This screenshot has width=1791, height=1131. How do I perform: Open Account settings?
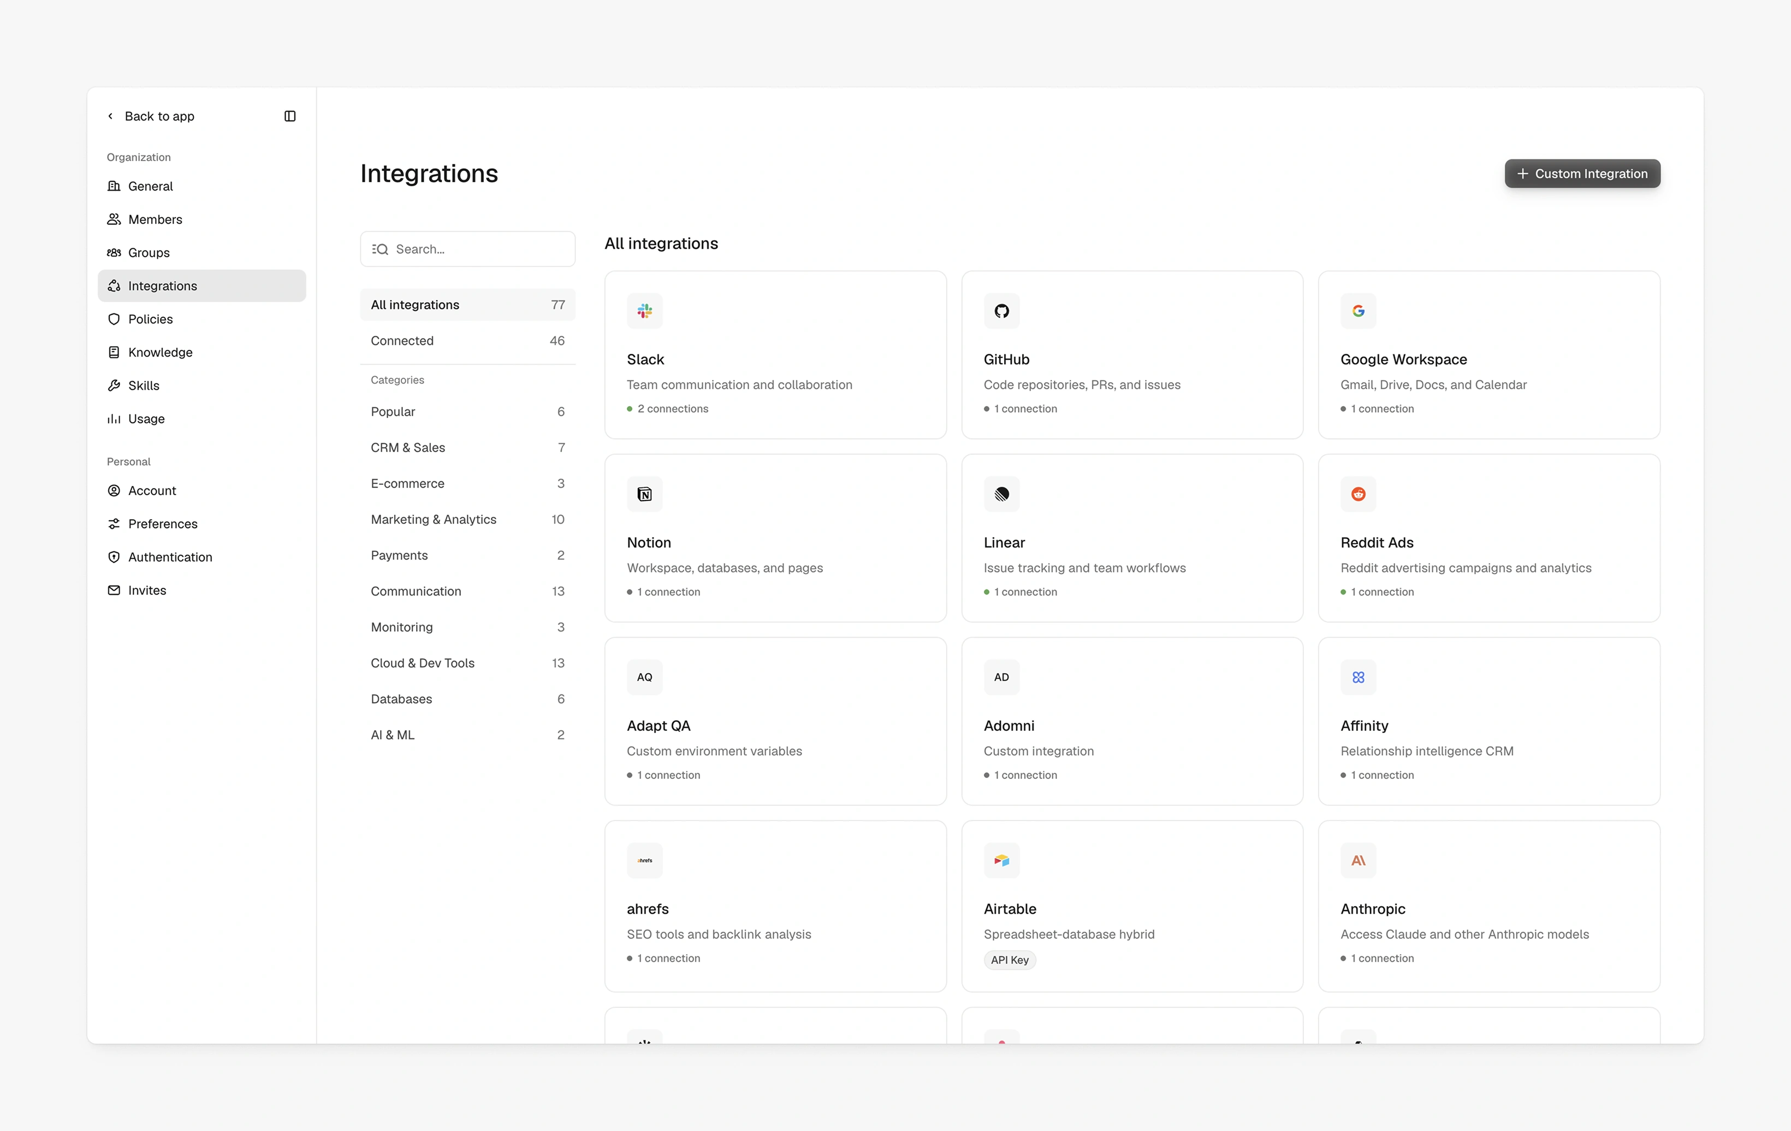point(201,491)
